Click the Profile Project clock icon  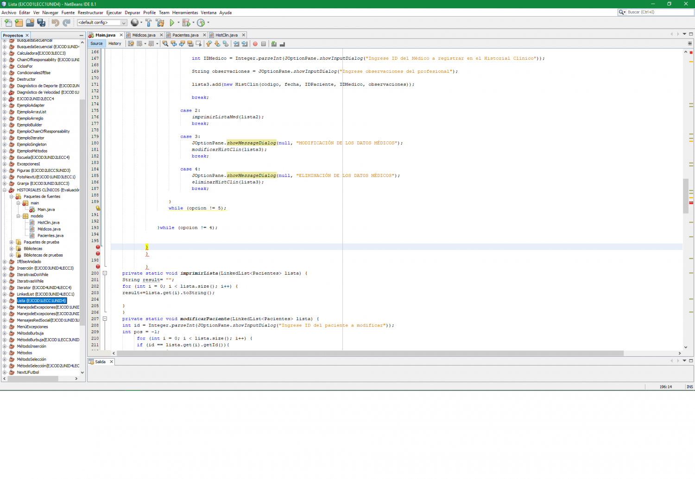coord(201,22)
